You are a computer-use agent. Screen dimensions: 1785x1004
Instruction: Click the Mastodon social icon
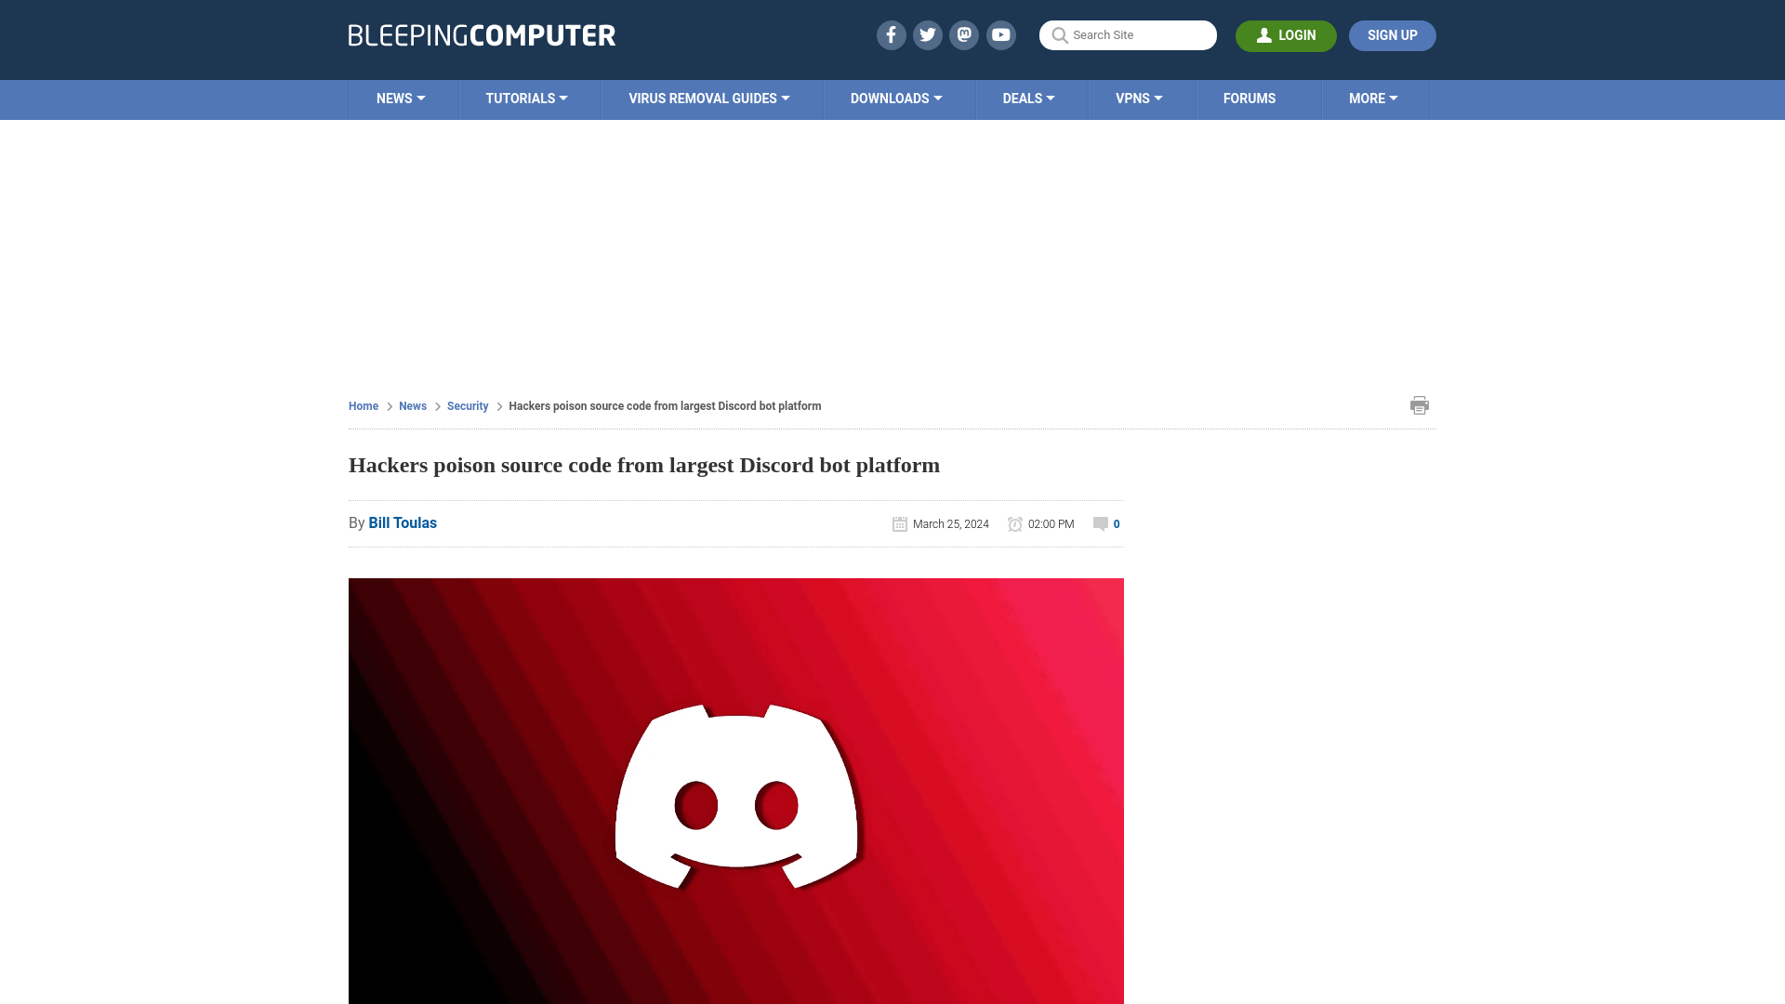click(963, 34)
